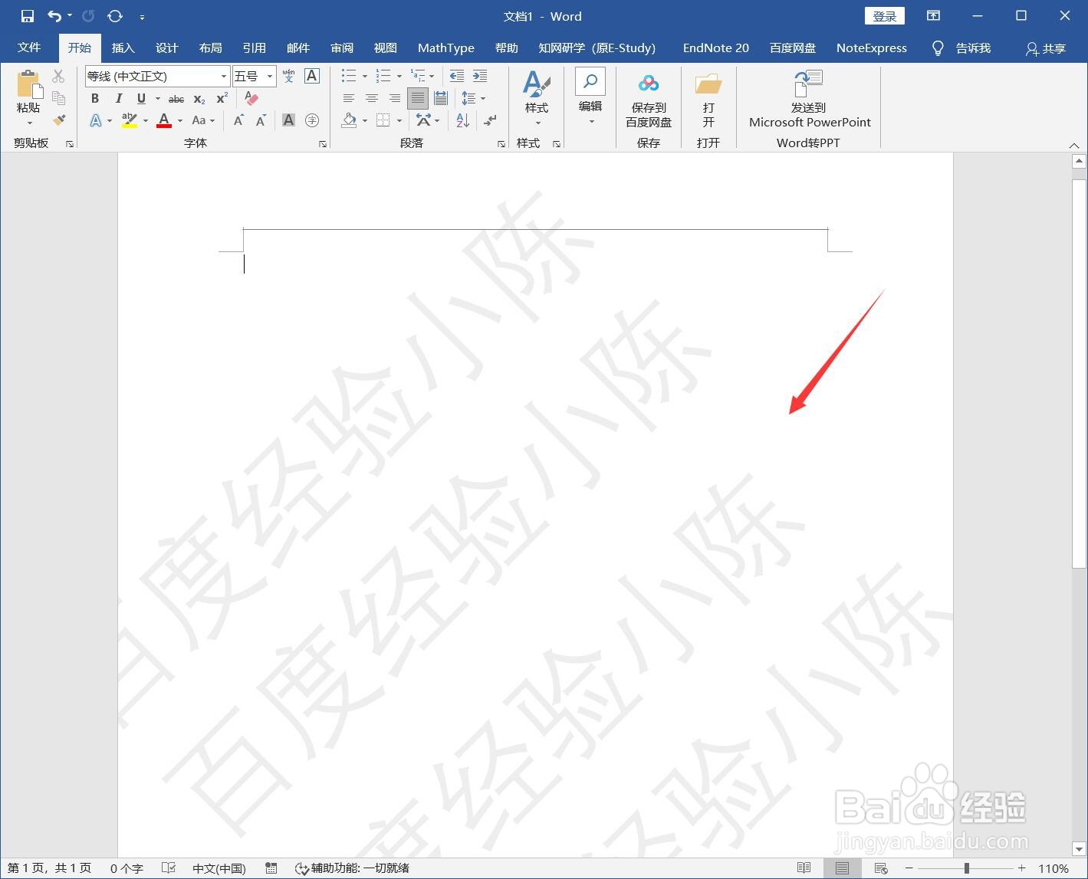The width and height of the screenshot is (1088, 879).
Task: Click the Tell Me lightbulb icon
Action: pyautogui.click(x=937, y=48)
